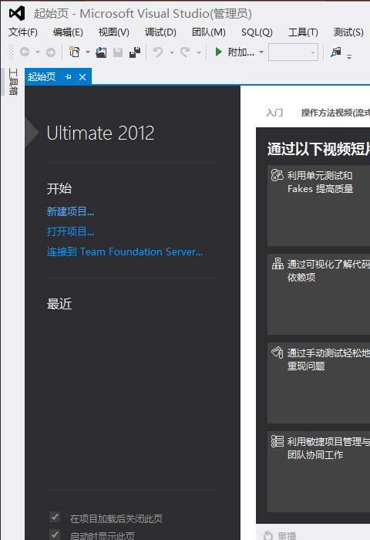Pin the 起始页 tab
The image size is (370, 540).
tap(68, 77)
